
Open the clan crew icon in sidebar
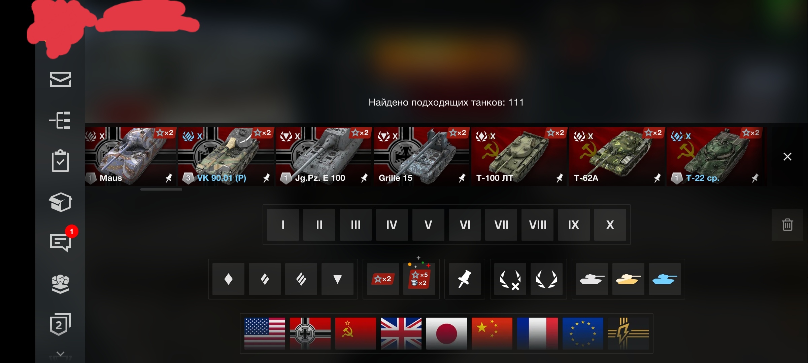[60, 284]
